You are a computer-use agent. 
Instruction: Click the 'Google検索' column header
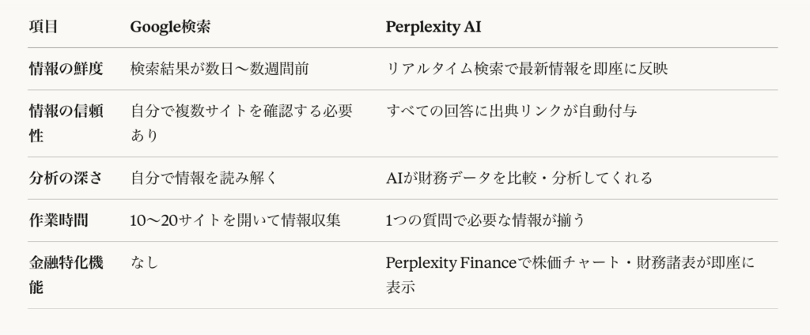point(170,26)
